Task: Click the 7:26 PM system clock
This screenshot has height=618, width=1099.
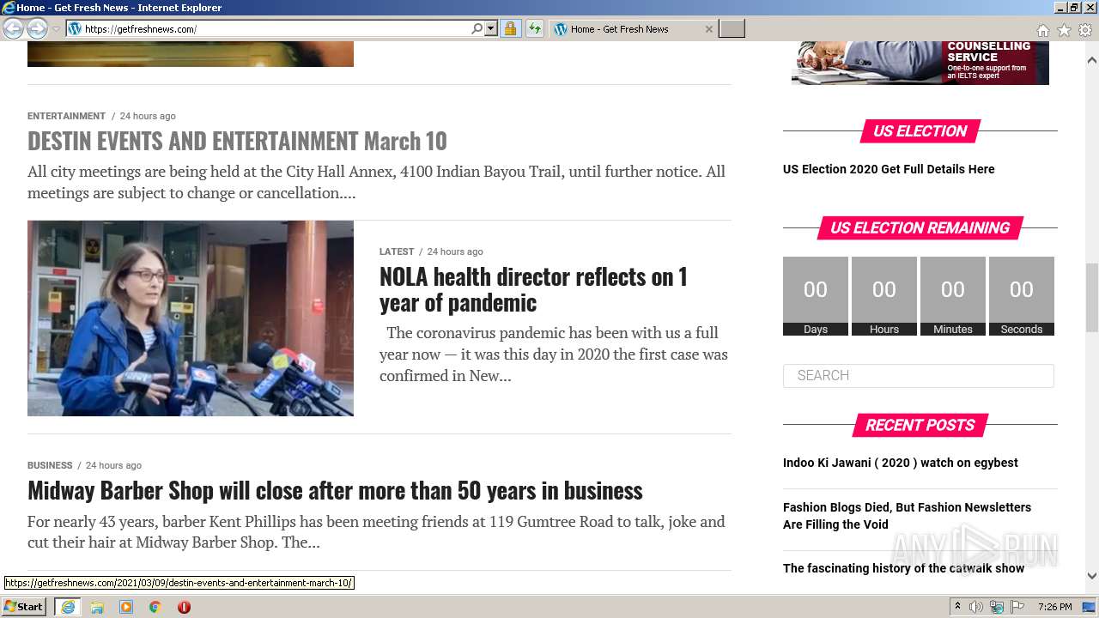Action: click(x=1055, y=607)
